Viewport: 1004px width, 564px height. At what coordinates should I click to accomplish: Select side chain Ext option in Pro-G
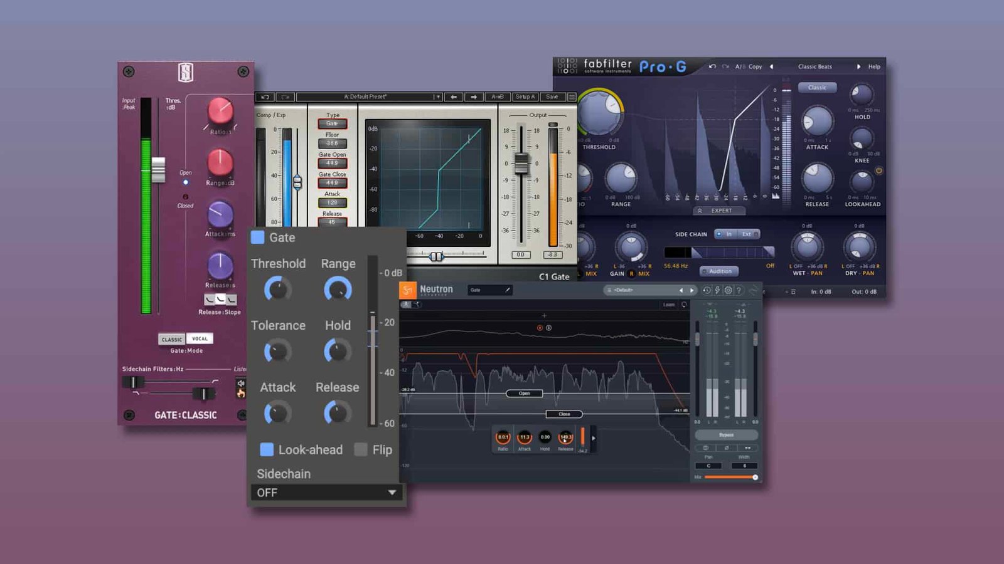(x=748, y=234)
